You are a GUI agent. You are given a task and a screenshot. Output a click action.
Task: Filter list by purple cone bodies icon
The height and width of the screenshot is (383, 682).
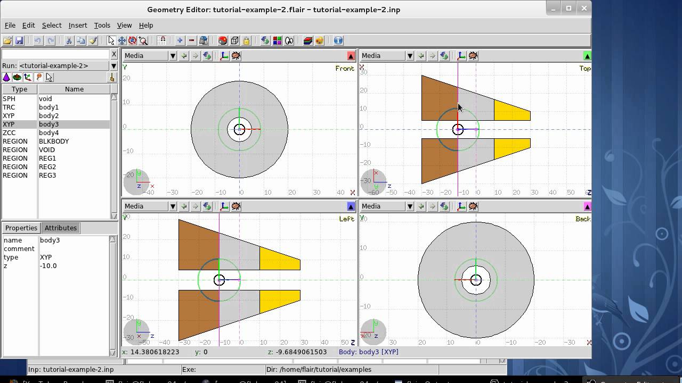(x=6, y=77)
